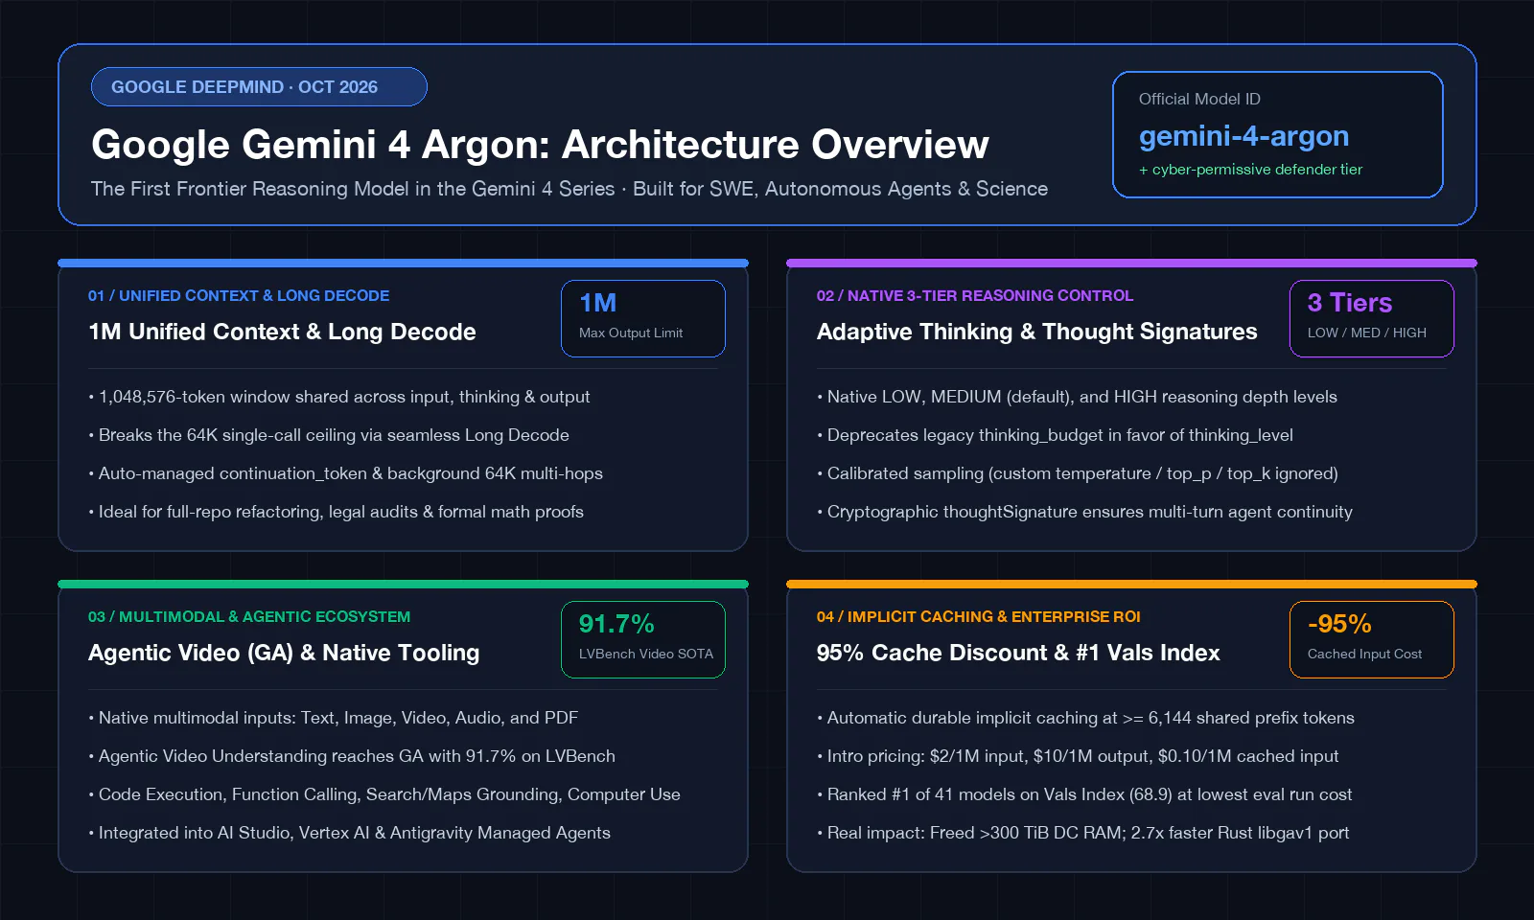Click bullet 'Intro pricing: $2/1M input'
This screenshot has width=1534, height=920.
pyautogui.click(x=1079, y=756)
